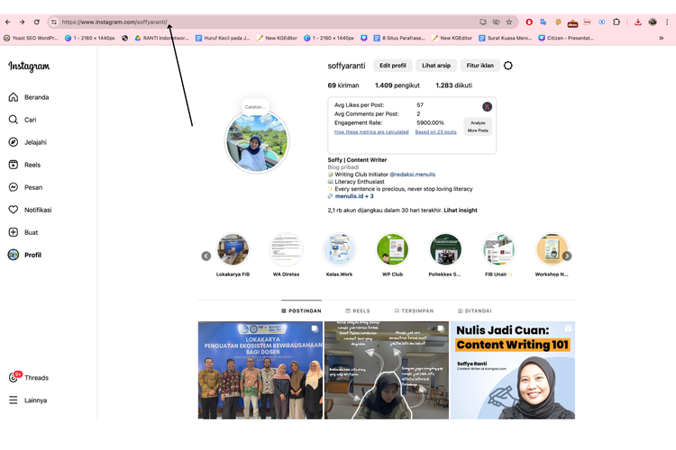Open profile settings gear icon
Viewport: 676px width, 450px height.
pos(508,66)
